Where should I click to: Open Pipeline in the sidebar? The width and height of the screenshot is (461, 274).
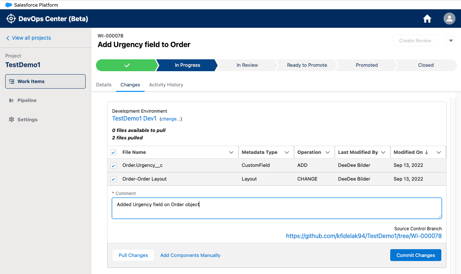pyautogui.click(x=27, y=100)
